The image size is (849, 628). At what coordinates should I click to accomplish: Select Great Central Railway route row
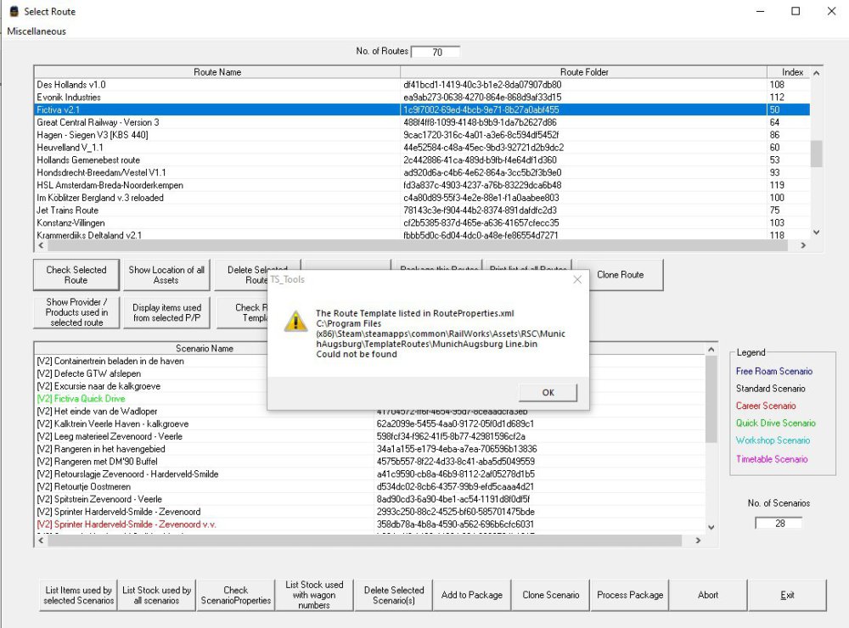(x=98, y=122)
